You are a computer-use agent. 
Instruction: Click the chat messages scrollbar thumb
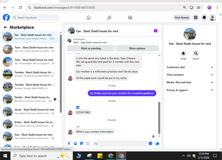coord(159,118)
